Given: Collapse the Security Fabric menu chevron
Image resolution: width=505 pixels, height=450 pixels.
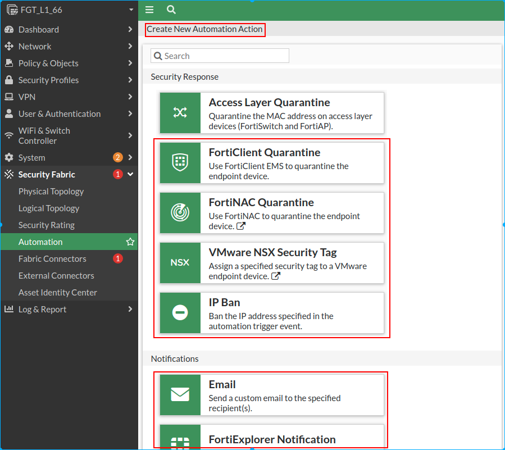Looking at the screenshot, I should (130, 175).
